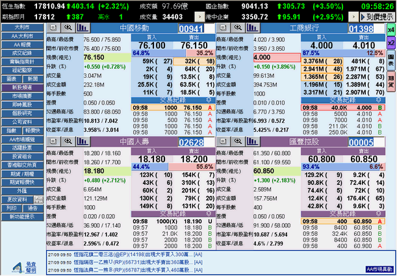This screenshot has width=397, height=276.
Task: Open 市場摘要 in the sidebar
Action: click(x=23, y=96)
